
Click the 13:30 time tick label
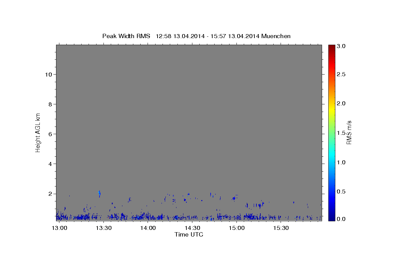(x=103, y=228)
